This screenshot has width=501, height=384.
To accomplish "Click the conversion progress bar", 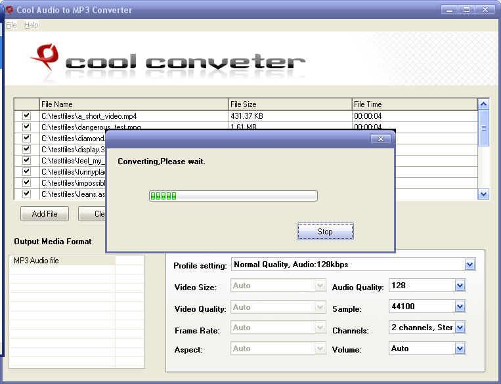I will click(x=233, y=196).
